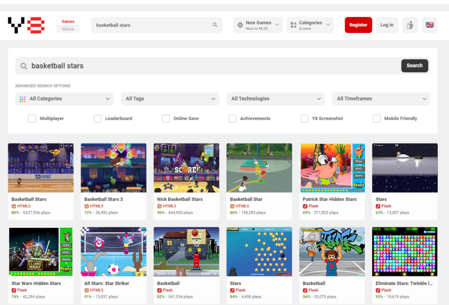
Task: Expand the All Tags dropdown
Action: coord(170,99)
